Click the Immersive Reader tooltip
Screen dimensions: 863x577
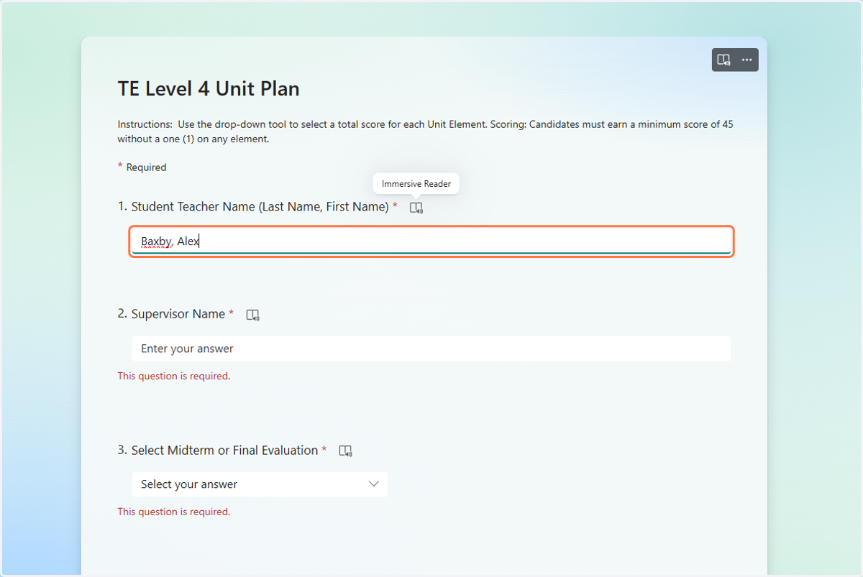pyautogui.click(x=416, y=184)
